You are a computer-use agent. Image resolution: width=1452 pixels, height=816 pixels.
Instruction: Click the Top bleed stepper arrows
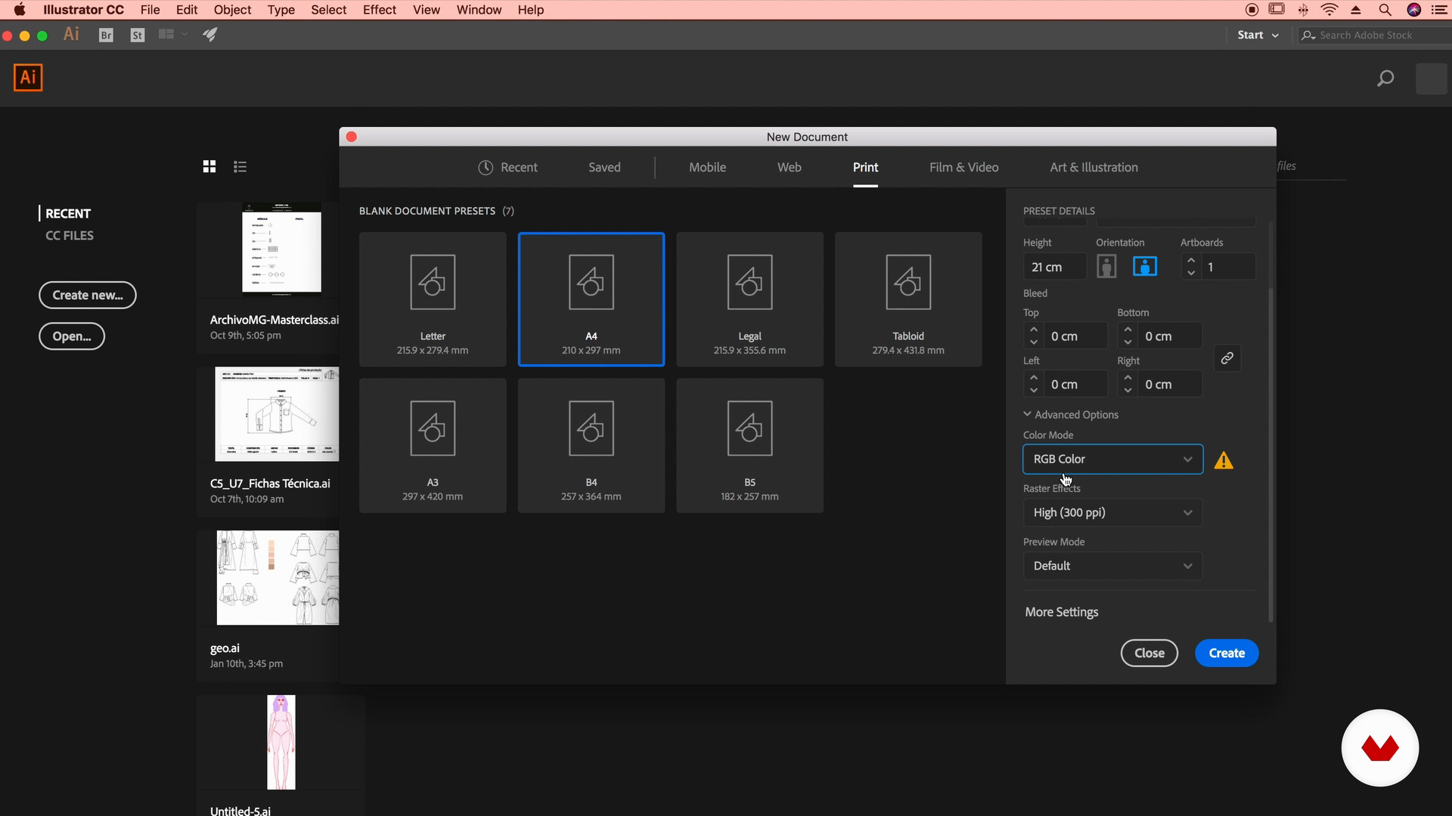point(1034,335)
